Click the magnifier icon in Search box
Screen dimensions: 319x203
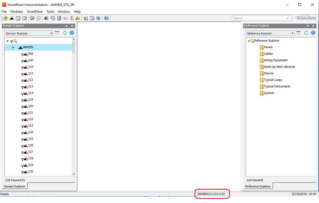coord(288,18)
